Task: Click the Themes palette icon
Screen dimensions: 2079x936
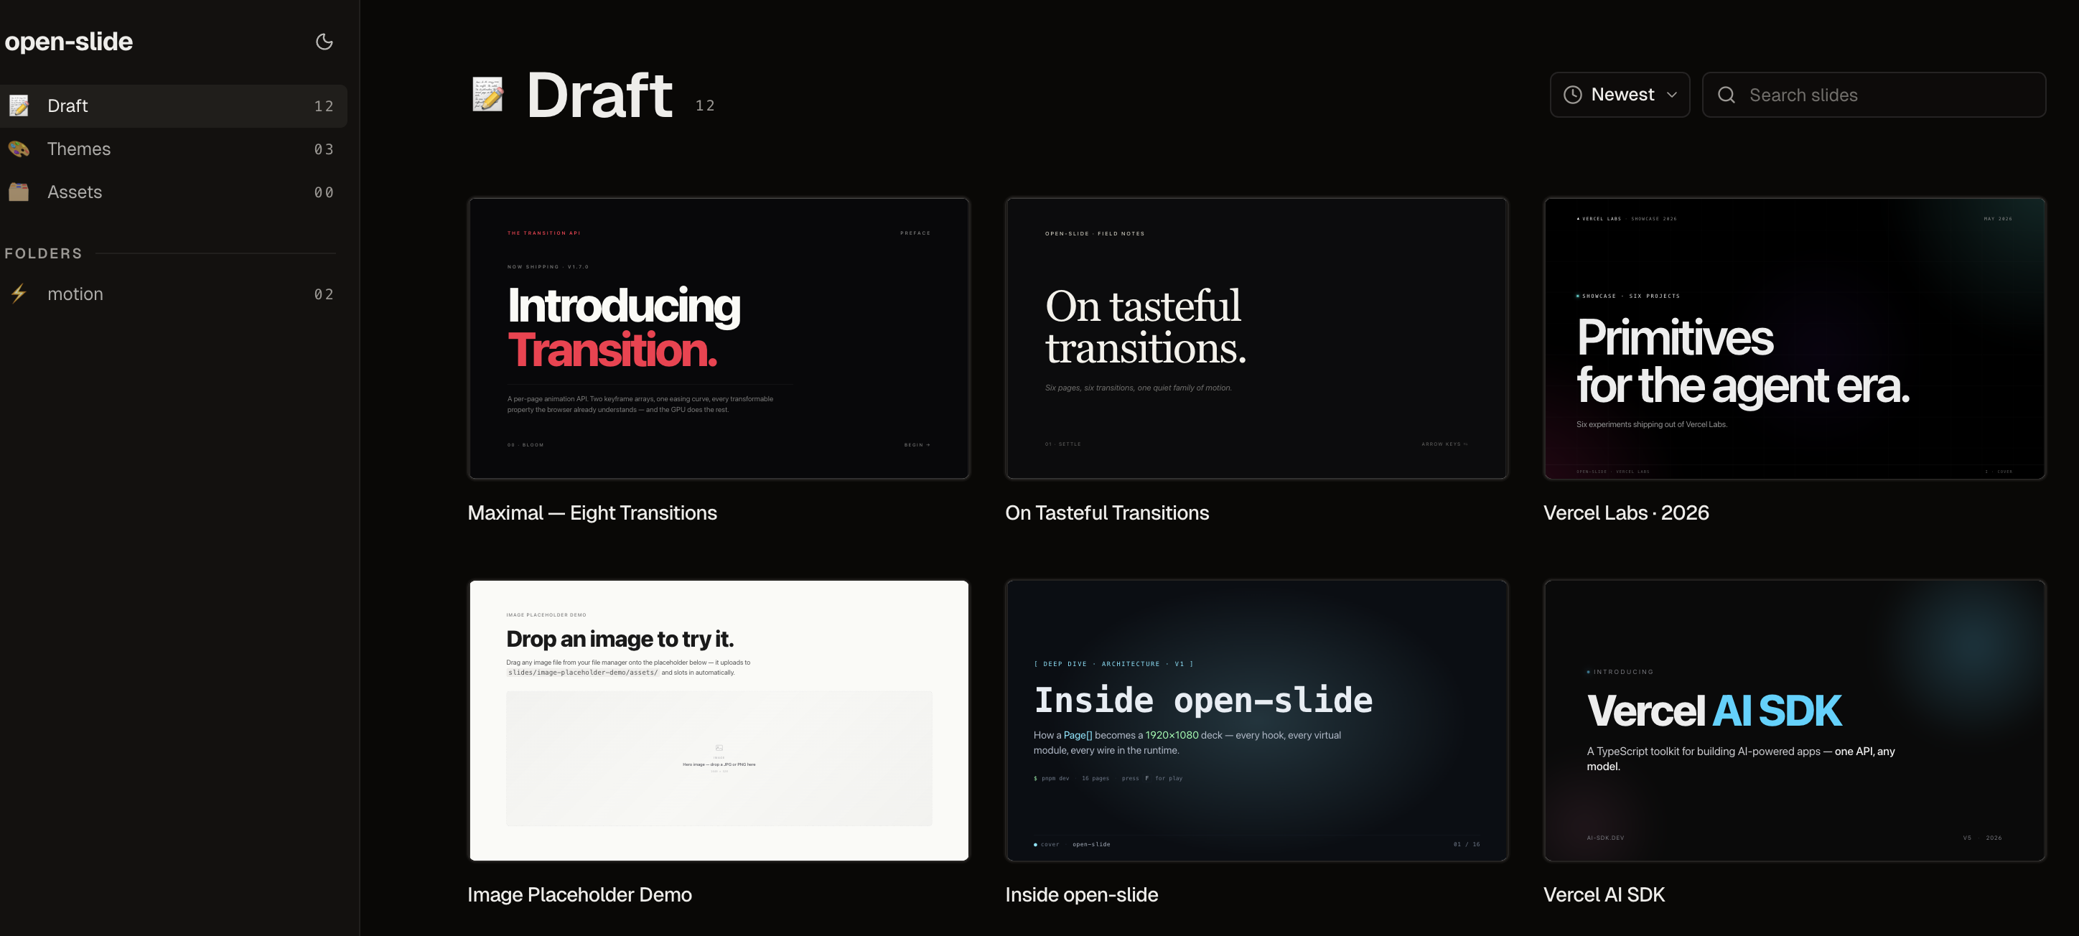Action: pos(19,149)
